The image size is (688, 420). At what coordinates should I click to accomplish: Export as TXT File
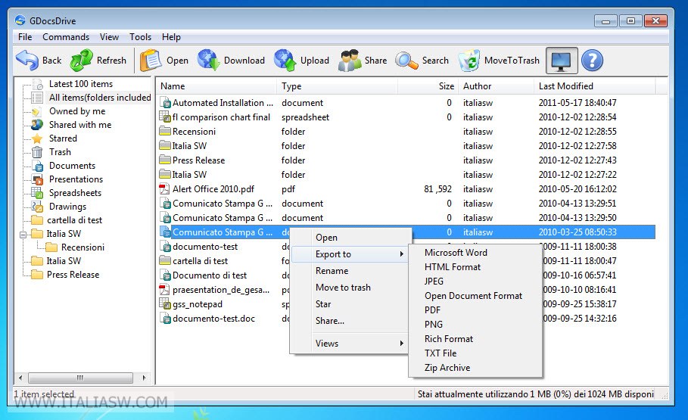[x=475, y=353]
